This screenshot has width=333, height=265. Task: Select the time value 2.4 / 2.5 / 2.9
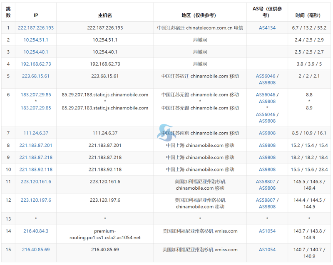pyautogui.click(x=309, y=40)
